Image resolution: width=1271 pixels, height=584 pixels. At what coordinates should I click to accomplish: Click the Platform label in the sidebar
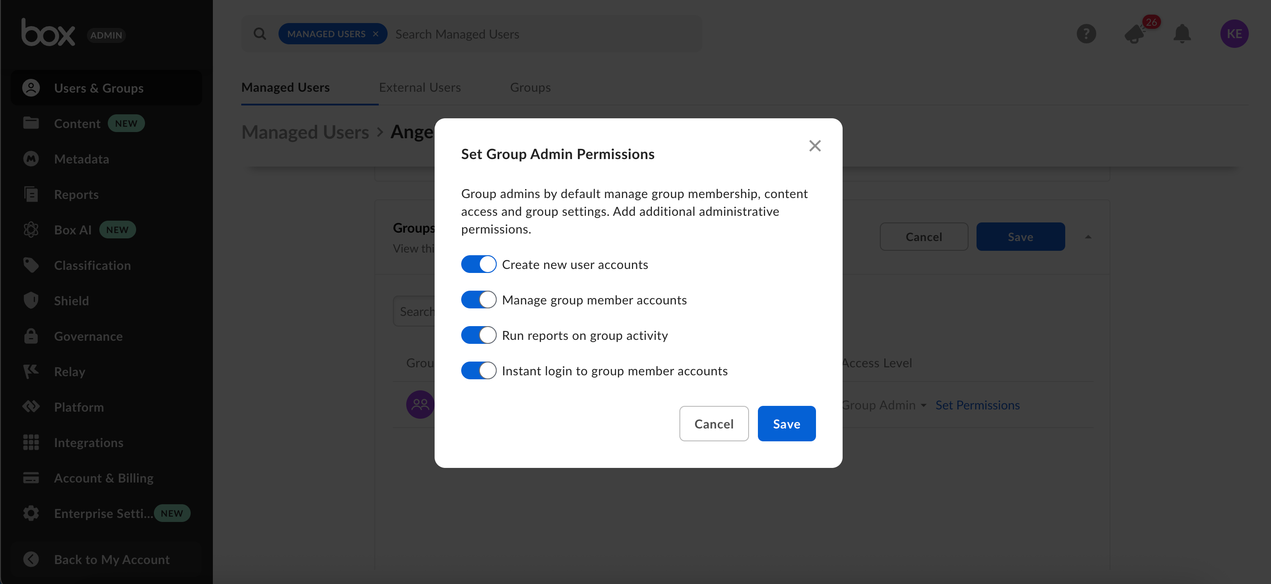[x=79, y=407]
